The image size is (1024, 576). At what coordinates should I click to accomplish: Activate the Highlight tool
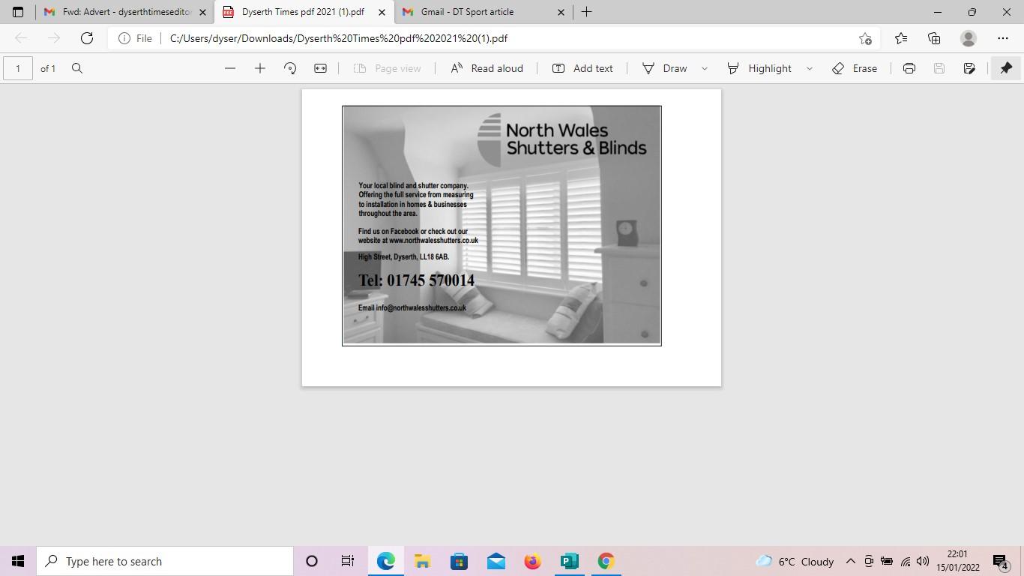(x=759, y=68)
